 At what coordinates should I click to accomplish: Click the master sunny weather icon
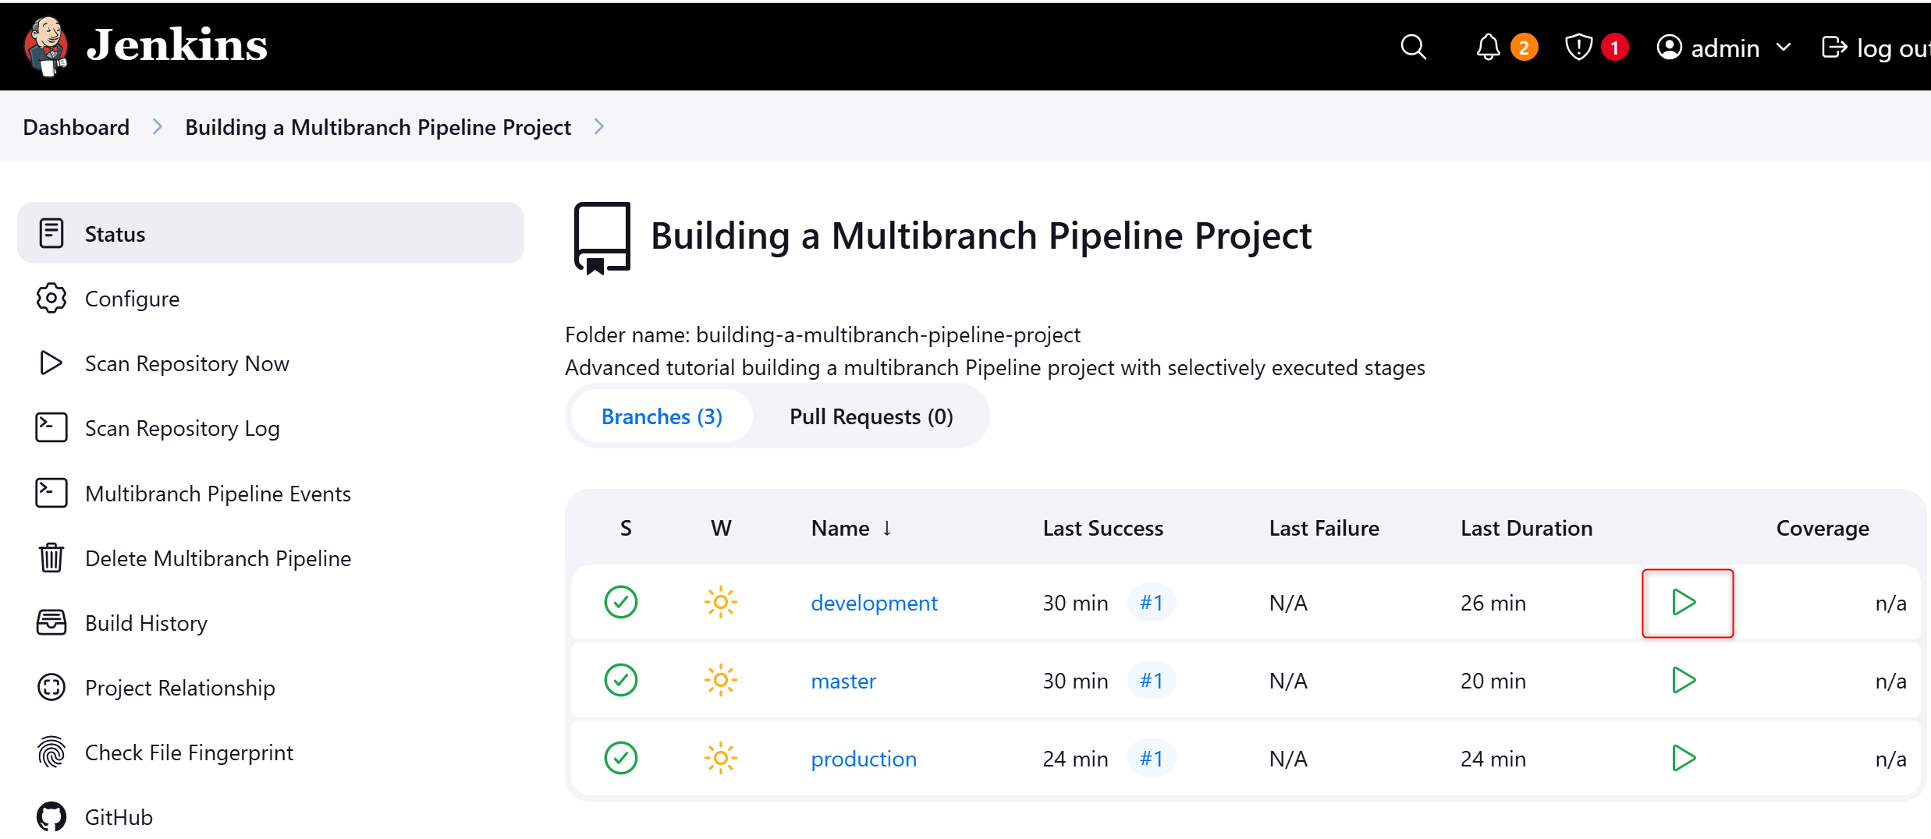click(721, 680)
